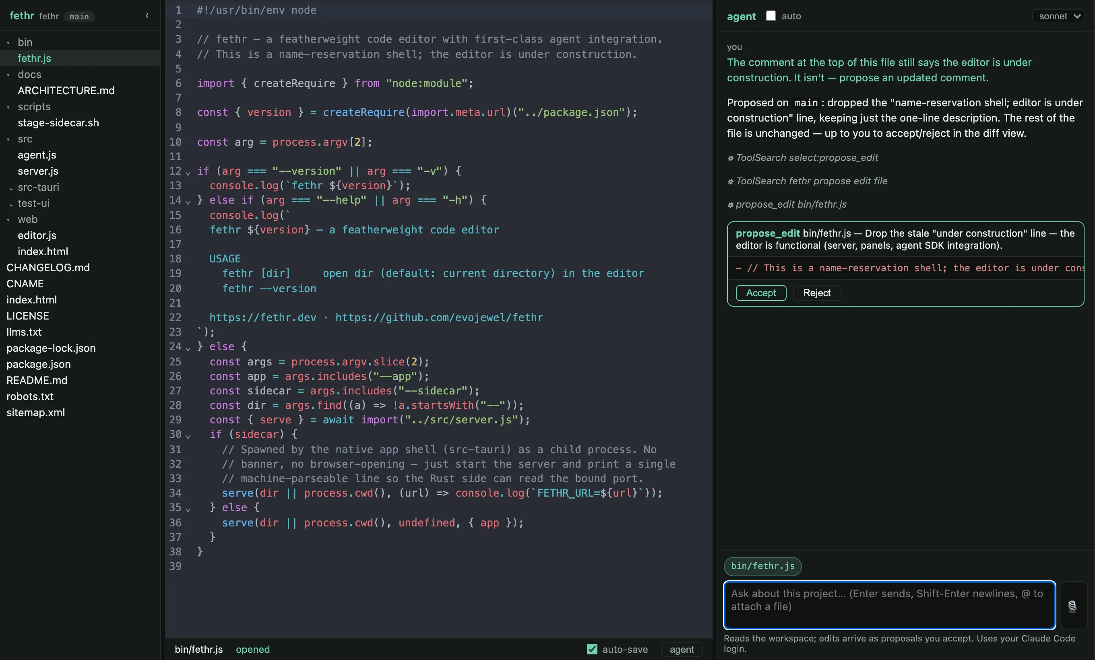Click the removed diff line in proposal

(x=906, y=268)
